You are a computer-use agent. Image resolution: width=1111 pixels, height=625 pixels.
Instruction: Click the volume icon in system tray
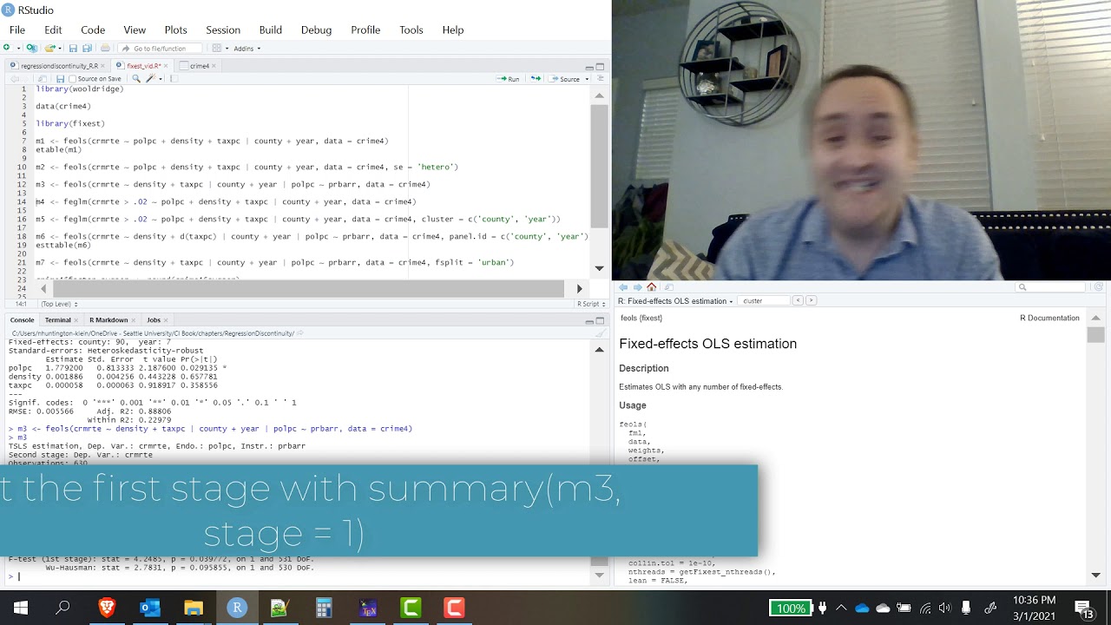tap(944, 608)
